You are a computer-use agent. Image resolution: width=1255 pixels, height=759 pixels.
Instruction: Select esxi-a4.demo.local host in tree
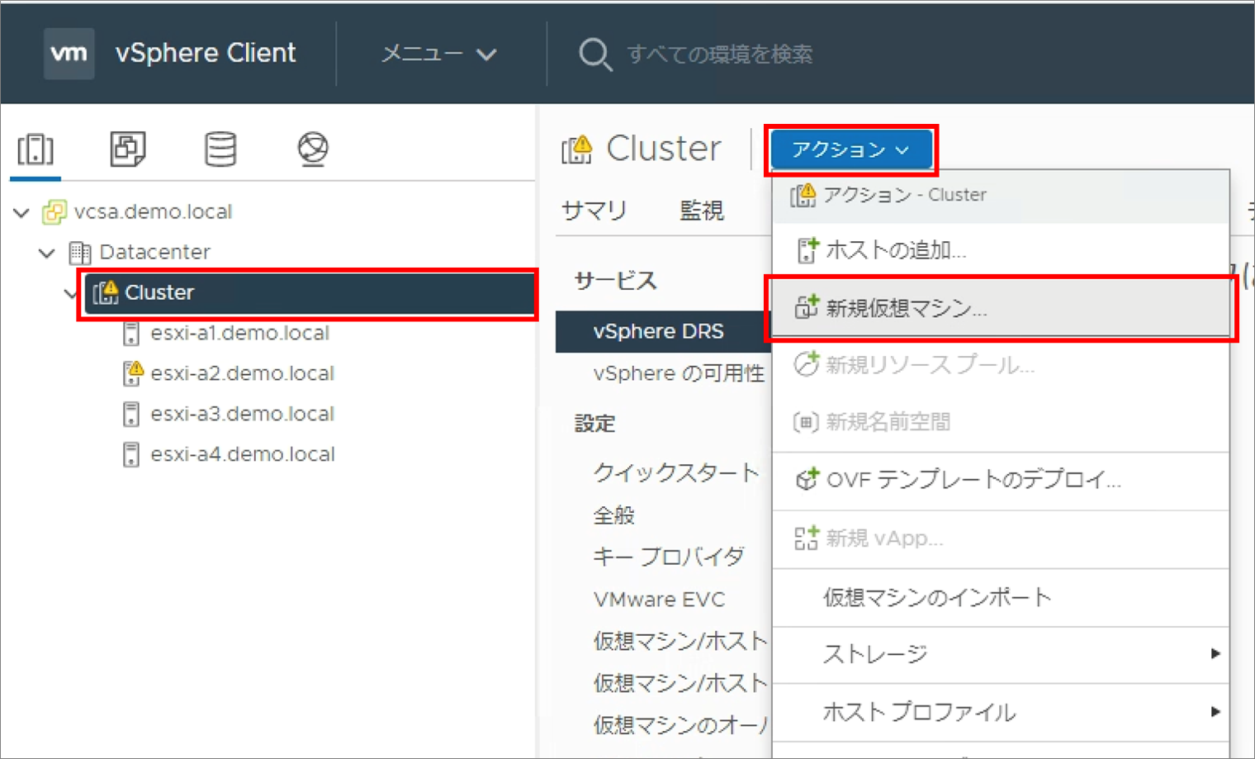coord(242,454)
